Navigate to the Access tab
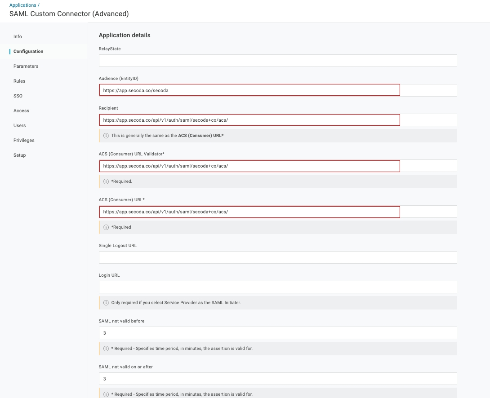The width and height of the screenshot is (490, 398). click(21, 111)
